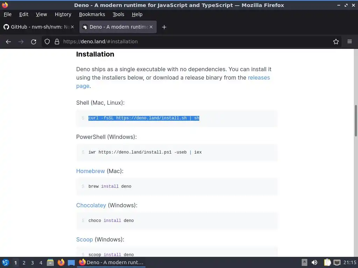Activate the Deno Firefox taskbar window button

pyautogui.click(x=111, y=262)
